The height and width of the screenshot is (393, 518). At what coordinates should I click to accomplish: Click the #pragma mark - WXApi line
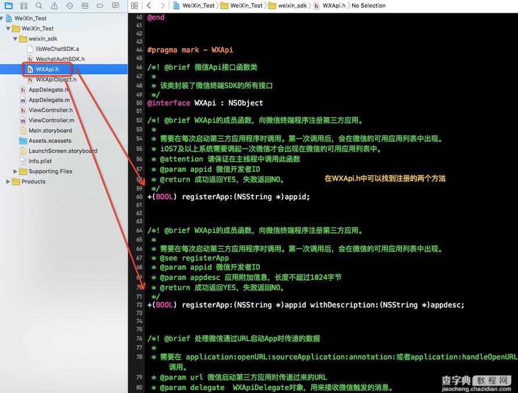point(190,50)
